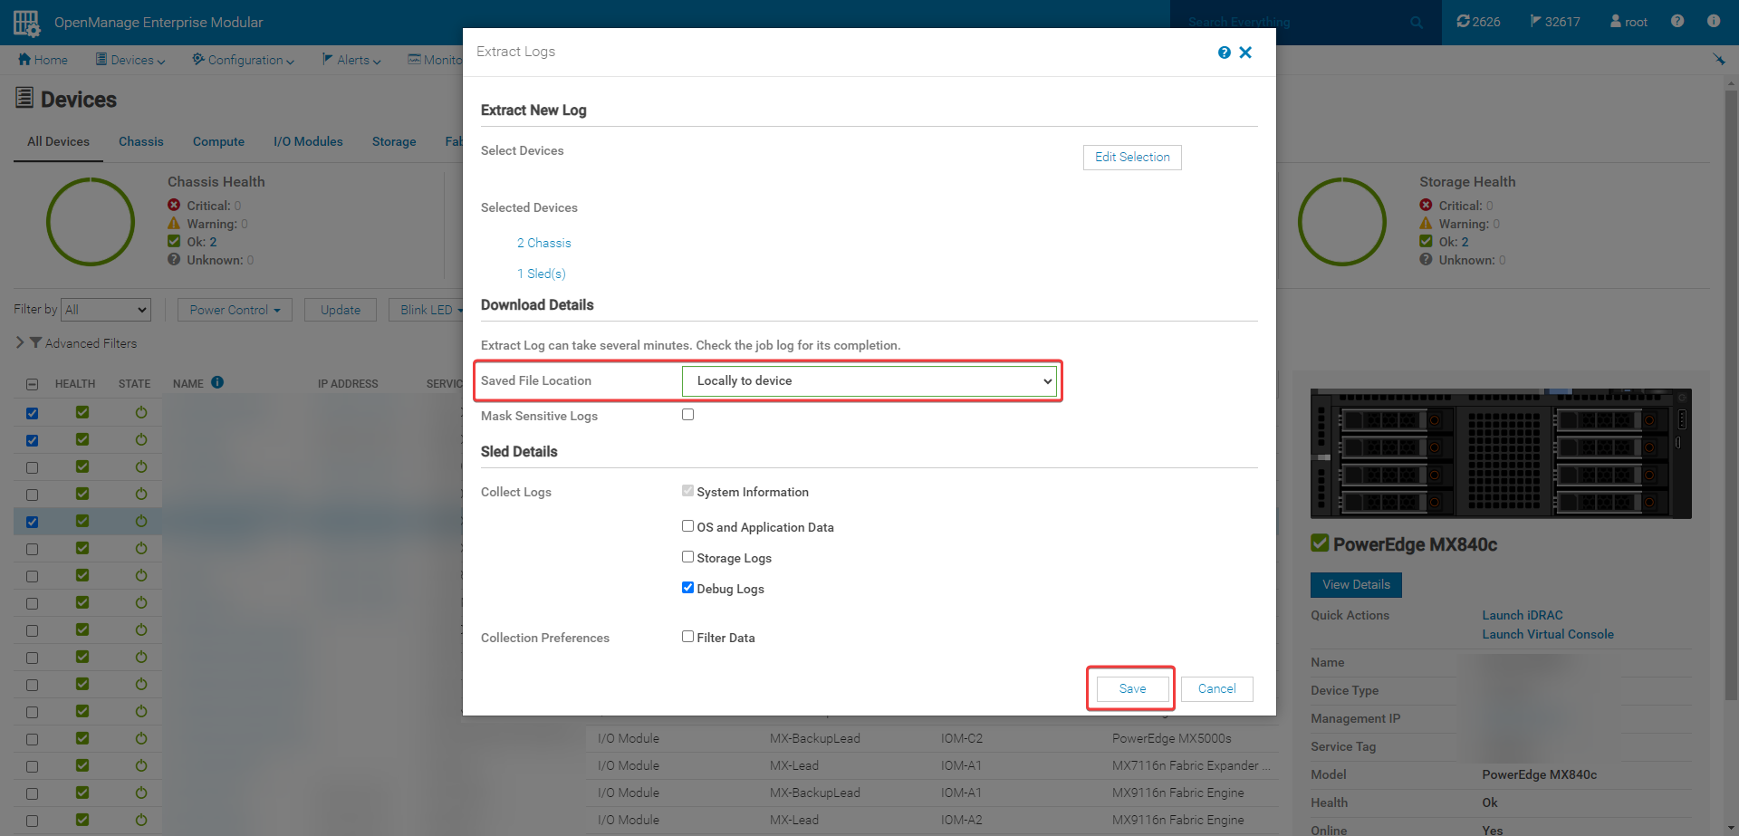Screen dimensions: 1739x836
Task: Click the Save button in the dialog
Action: click(x=1132, y=689)
